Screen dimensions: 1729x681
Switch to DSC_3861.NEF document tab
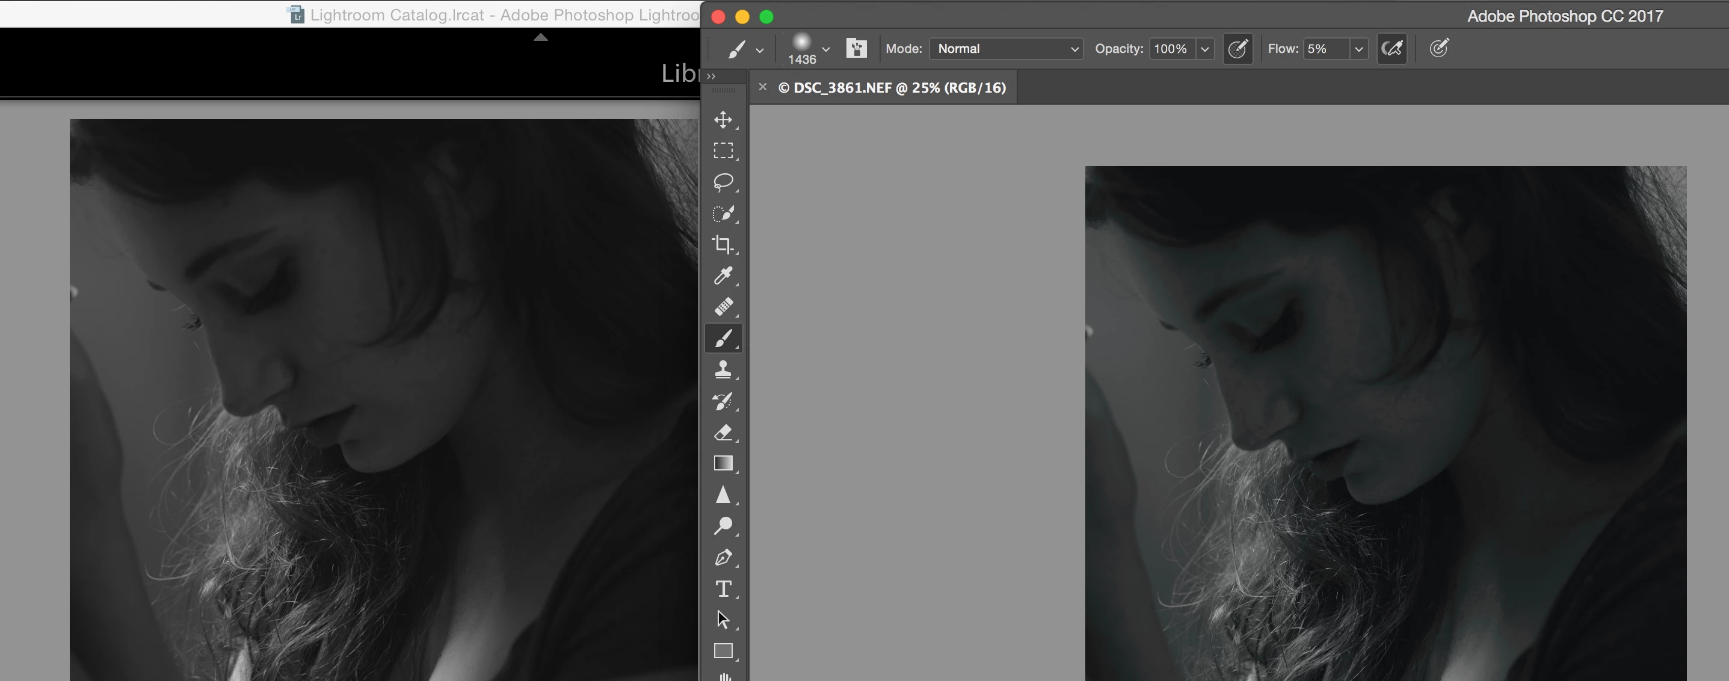pyautogui.click(x=892, y=88)
